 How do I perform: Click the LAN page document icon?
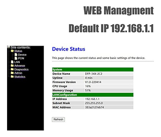[x=12, y=62]
